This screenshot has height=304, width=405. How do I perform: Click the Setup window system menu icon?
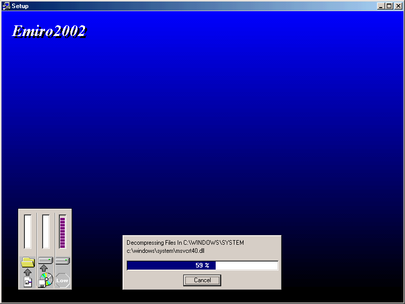coord(6,6)
